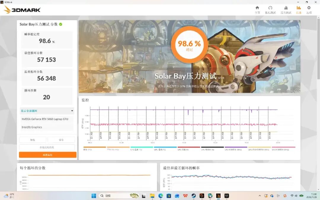Viewport: 320px width, 200px height.
Task: Open the Wi-Fi network tray icon
Action: (x=292, y=196)
